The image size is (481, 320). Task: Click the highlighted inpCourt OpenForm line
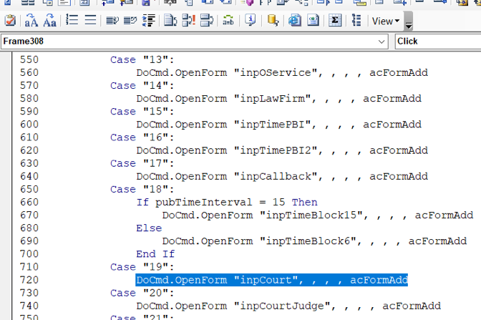[272, 280]
